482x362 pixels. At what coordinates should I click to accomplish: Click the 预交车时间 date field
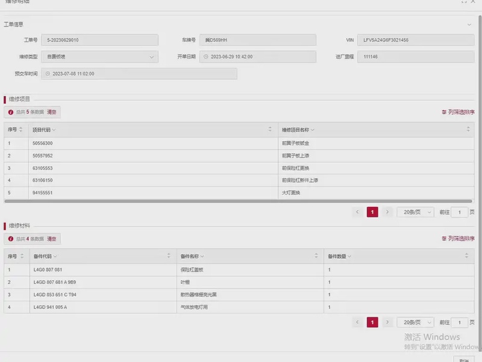pyautogui.click(x=139, y=74)
